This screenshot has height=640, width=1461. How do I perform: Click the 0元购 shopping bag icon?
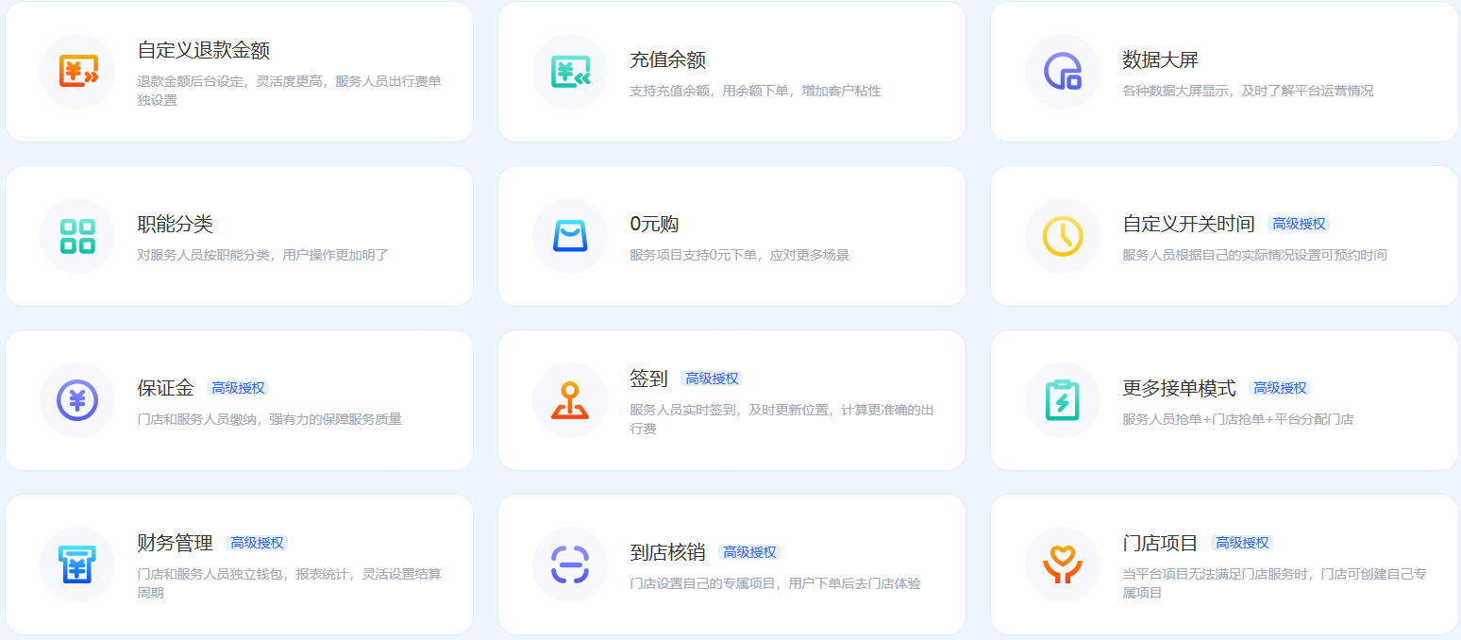click(570, 236)
